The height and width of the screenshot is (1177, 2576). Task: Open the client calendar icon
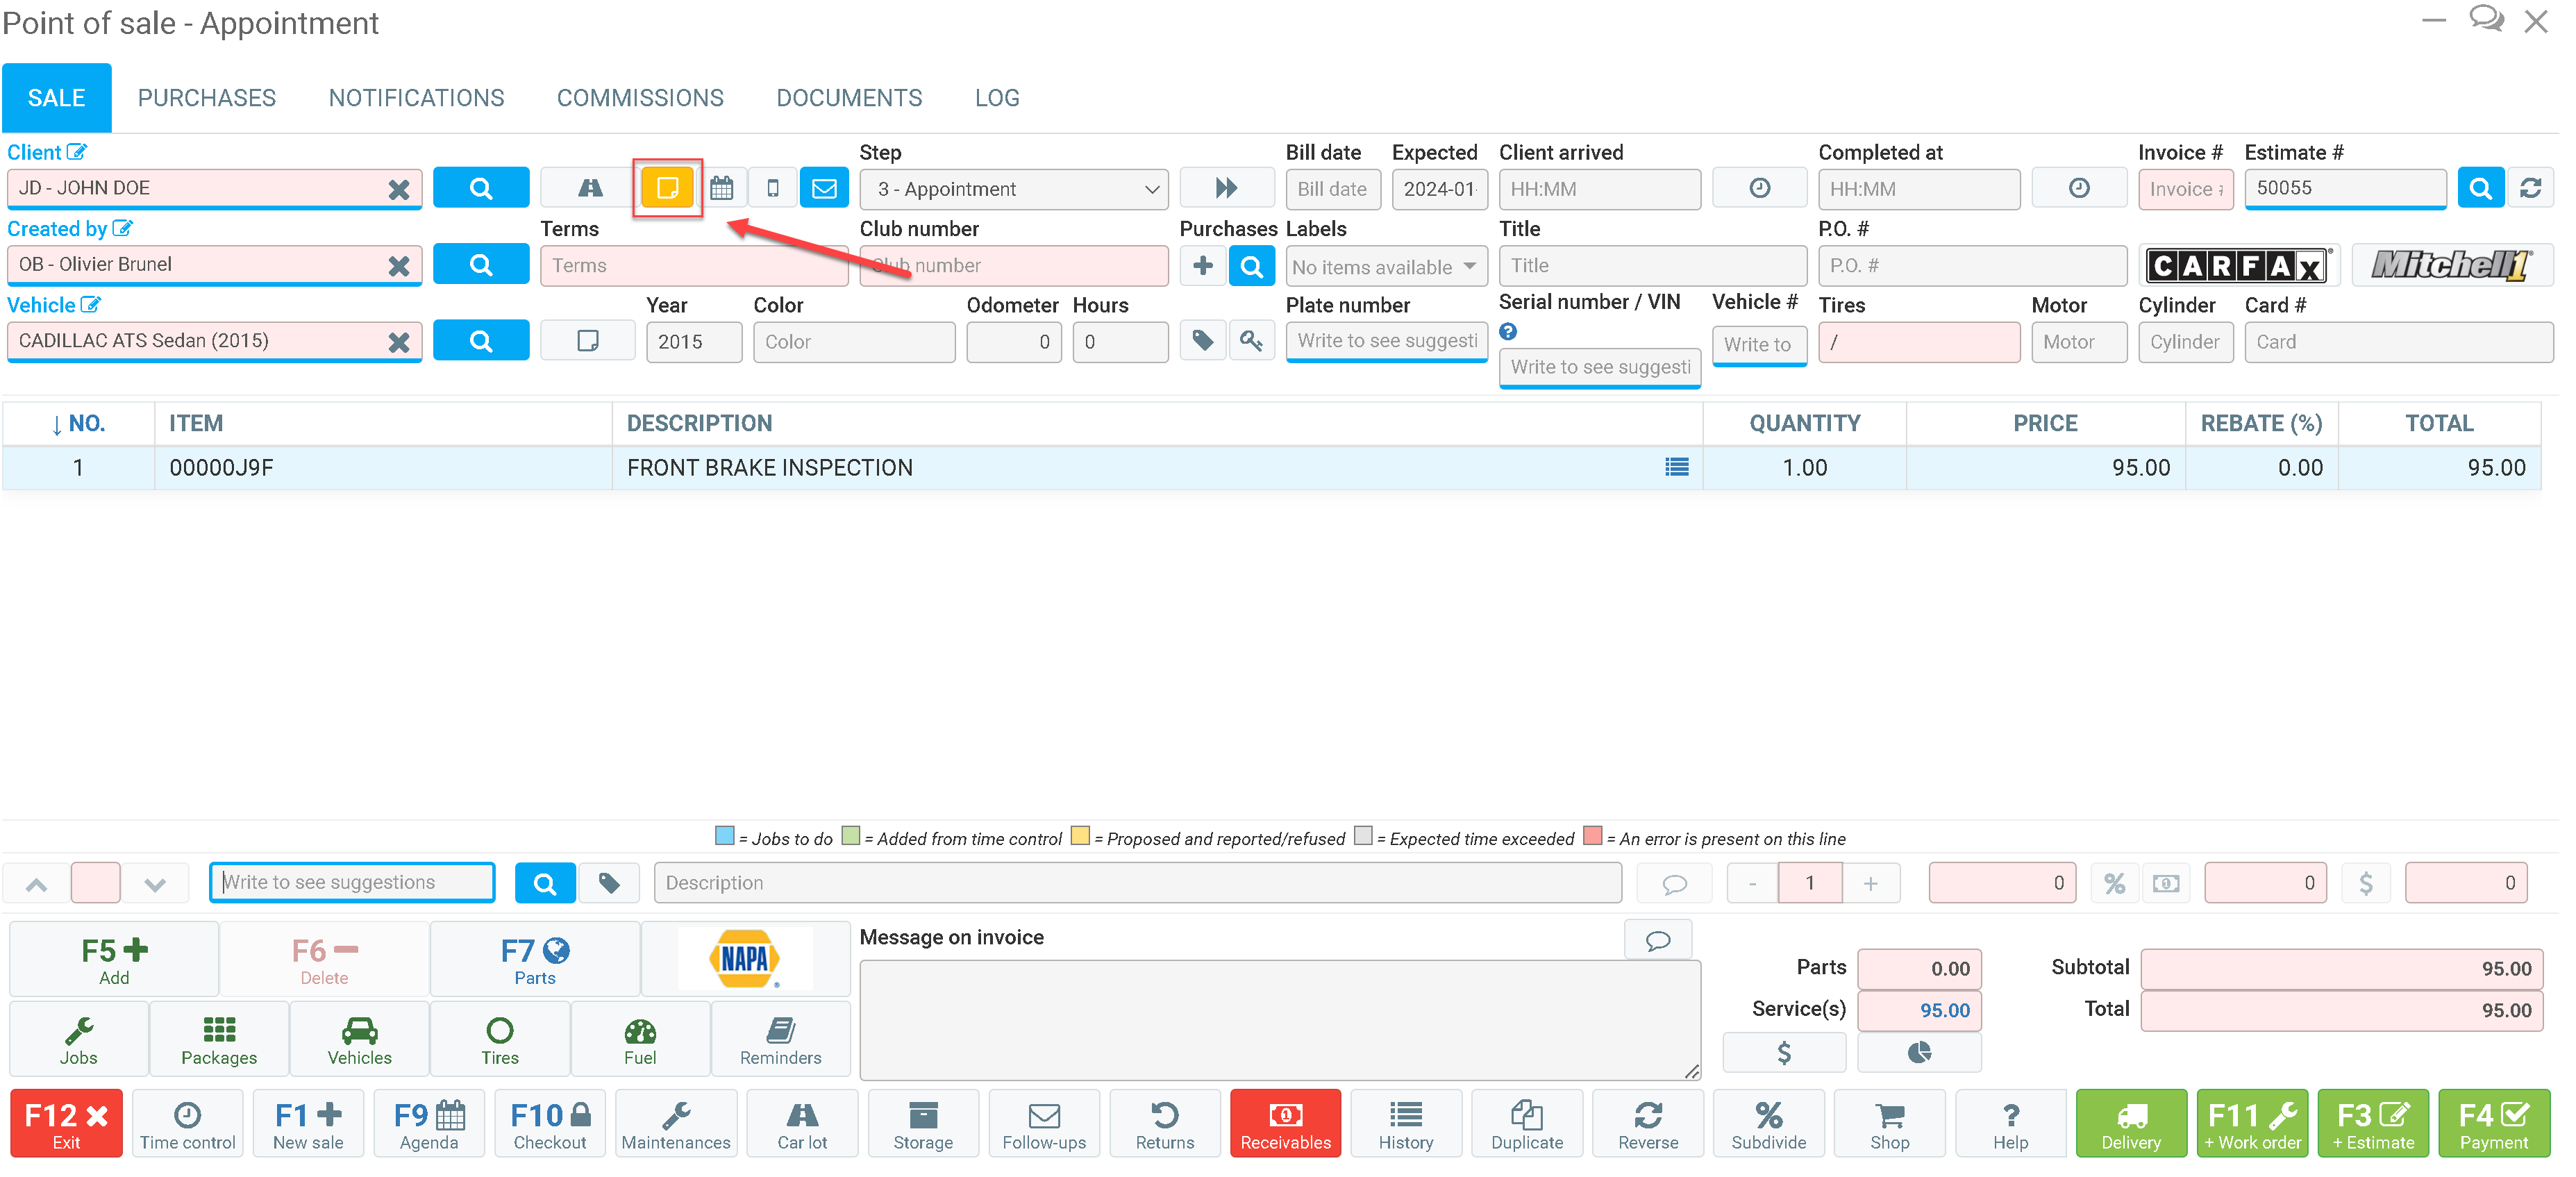click(x=721, y=188)
